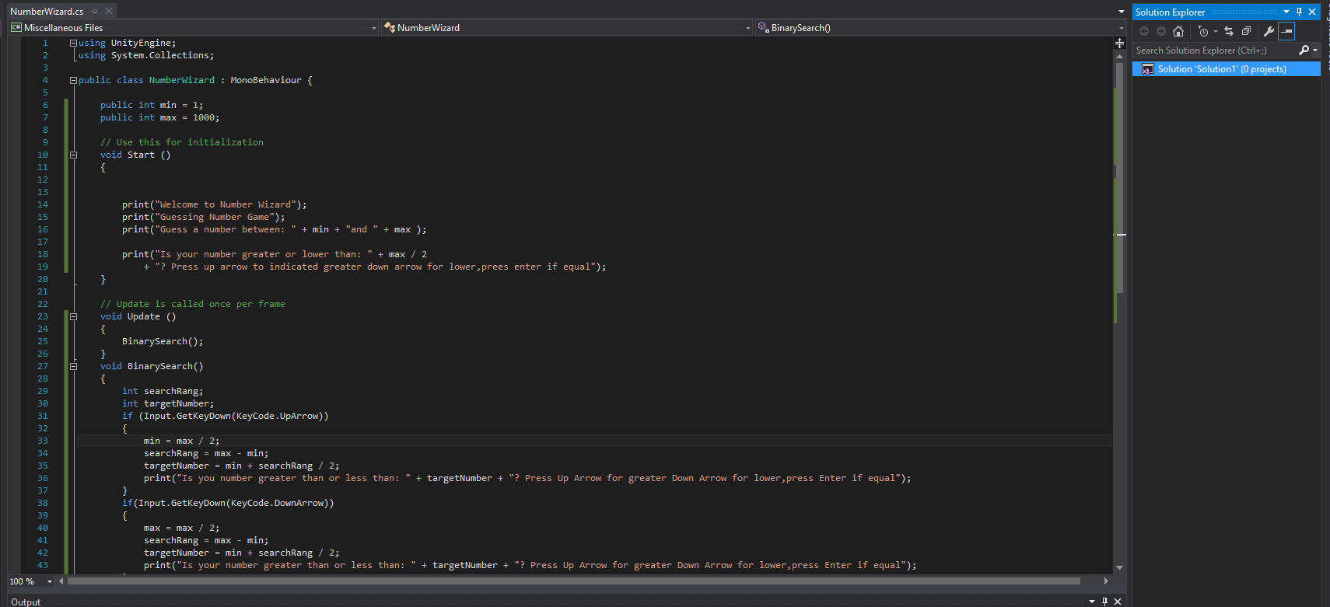Image resolution: width=1330 pixels, height=607 pixels.
Task: Select the NumberWizard.cs document tab
Action: (x=47, y=12)
